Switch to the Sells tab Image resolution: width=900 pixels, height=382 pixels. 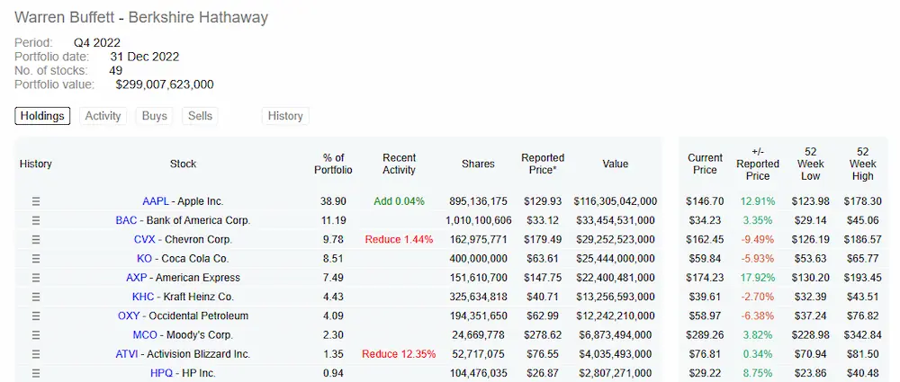[x=200, y=116]
